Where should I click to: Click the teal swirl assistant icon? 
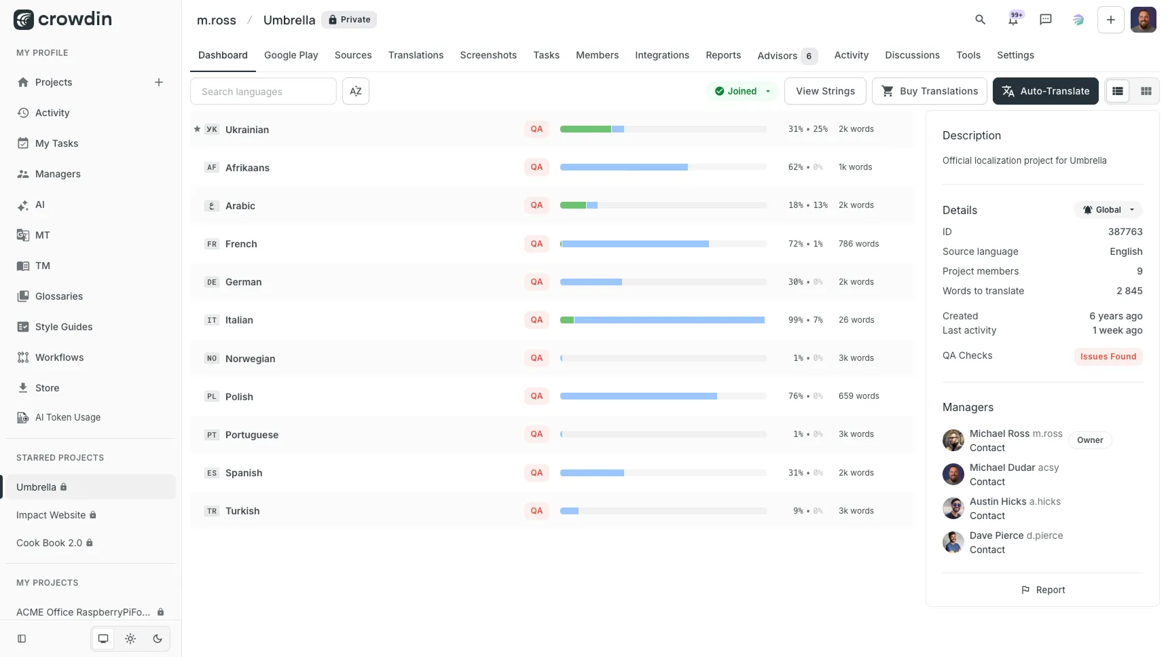coord(1078,20)
